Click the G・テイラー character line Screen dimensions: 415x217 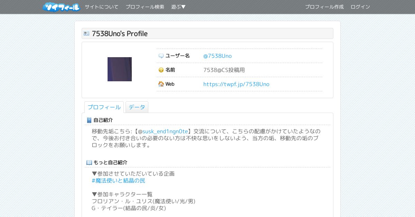(129, 208)
